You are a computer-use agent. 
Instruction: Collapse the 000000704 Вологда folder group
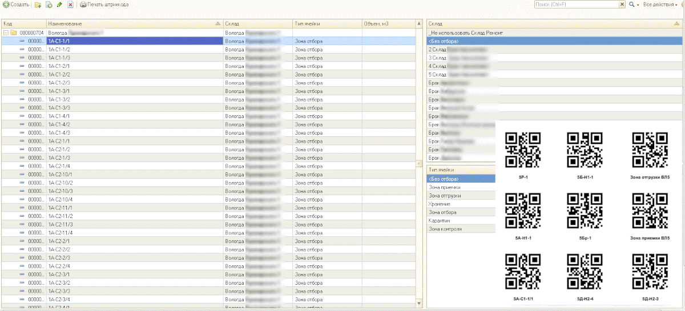pyautogui.click(x=5, y=33)
